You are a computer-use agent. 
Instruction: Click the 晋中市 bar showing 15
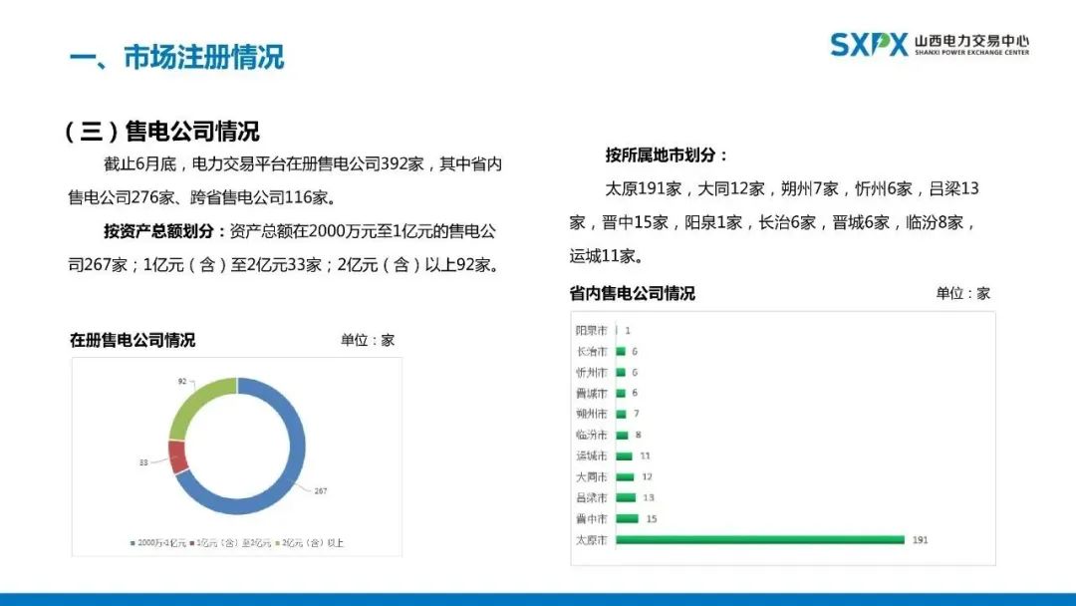(x=627, y=518)
